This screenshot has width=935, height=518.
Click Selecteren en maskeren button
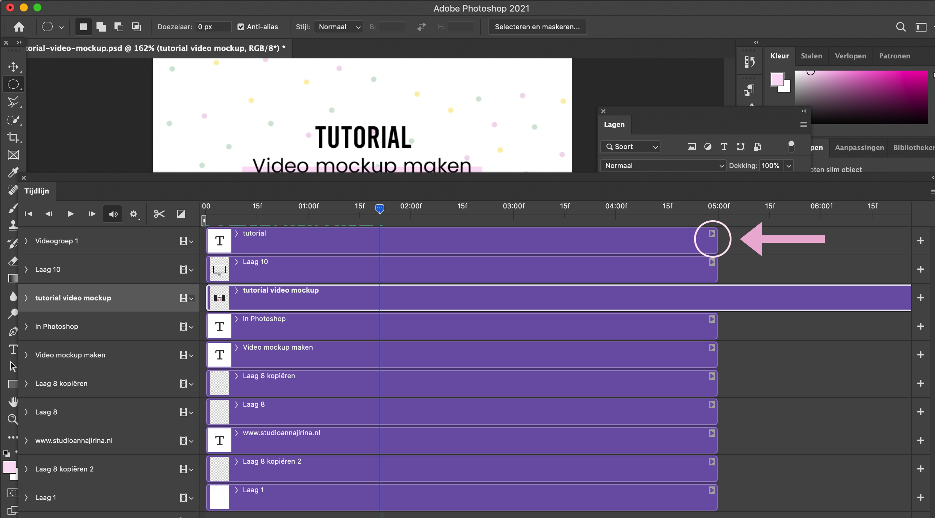point(537,27)
